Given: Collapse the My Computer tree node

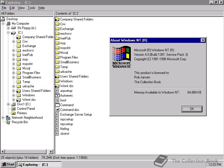Looking at the screenshot, I should 3,24.
